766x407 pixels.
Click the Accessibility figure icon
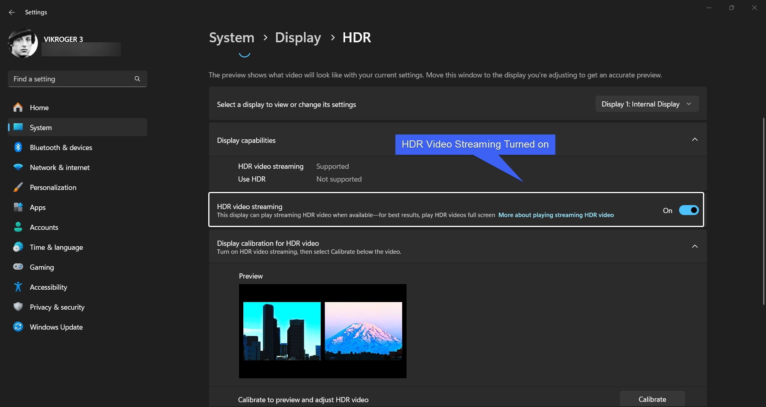tap(18, 287)
